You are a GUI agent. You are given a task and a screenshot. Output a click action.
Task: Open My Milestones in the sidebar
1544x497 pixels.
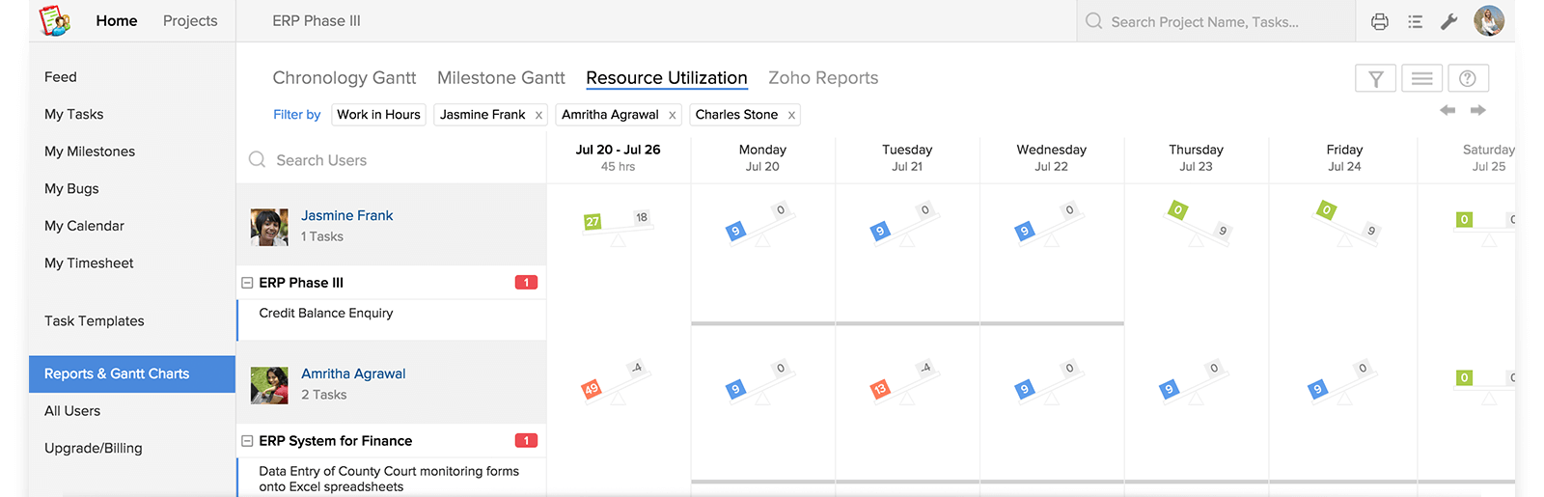coord(90,152)
